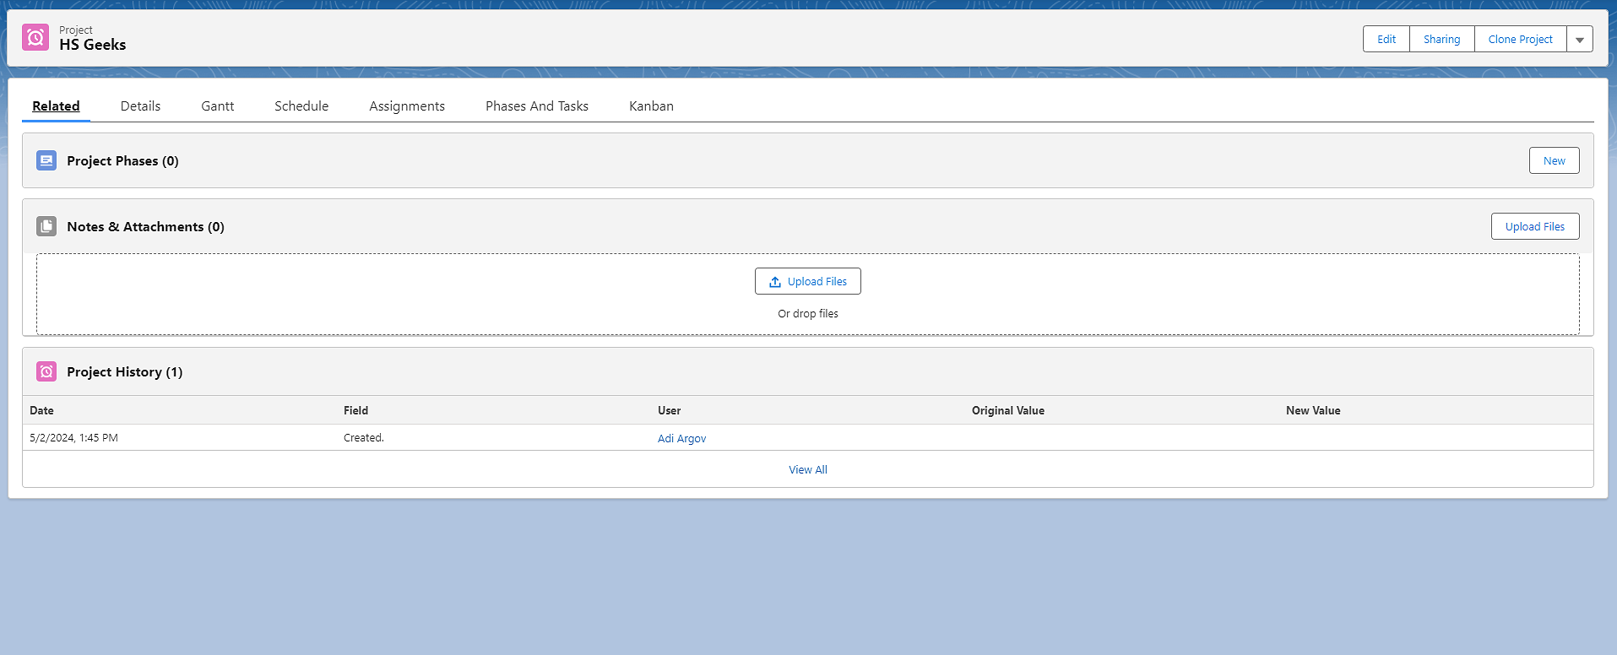1617x655 pixels.
Task: Open the dropdown arrow beside Clone Project
Action: point(1579,40)
